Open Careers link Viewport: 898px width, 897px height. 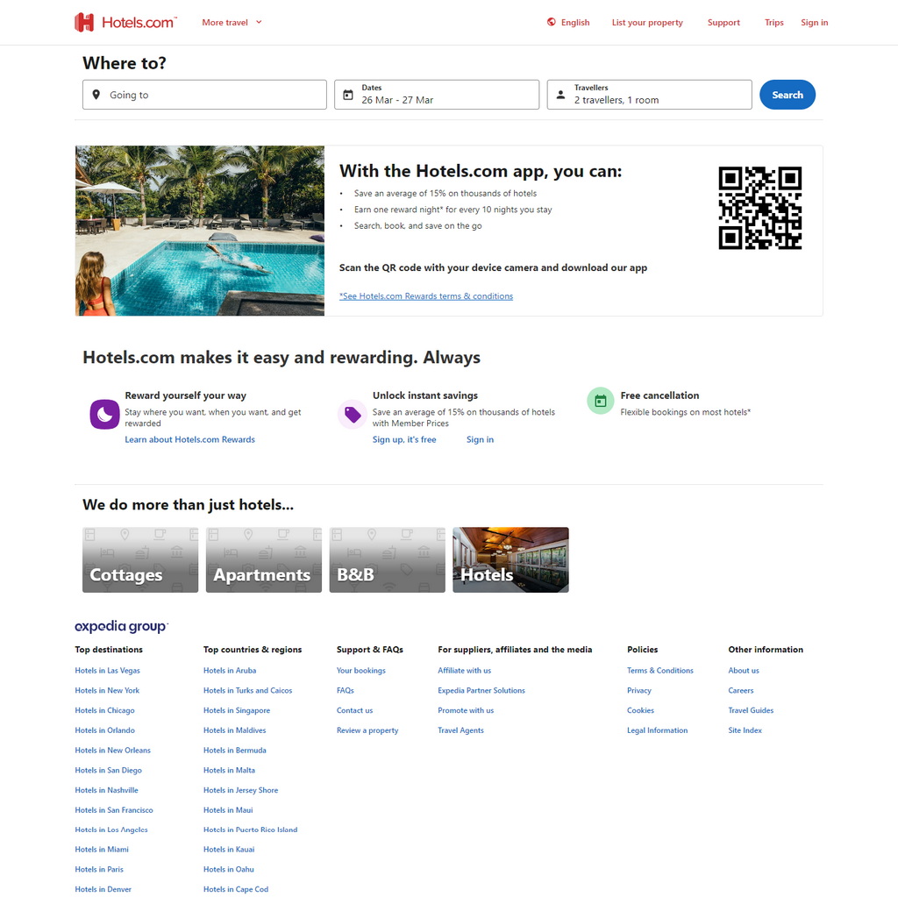point(740,690)
